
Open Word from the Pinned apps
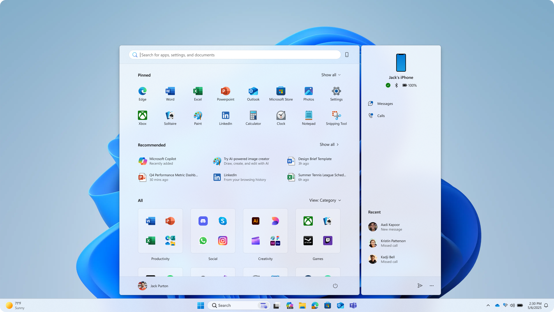[x=170, y=94]
